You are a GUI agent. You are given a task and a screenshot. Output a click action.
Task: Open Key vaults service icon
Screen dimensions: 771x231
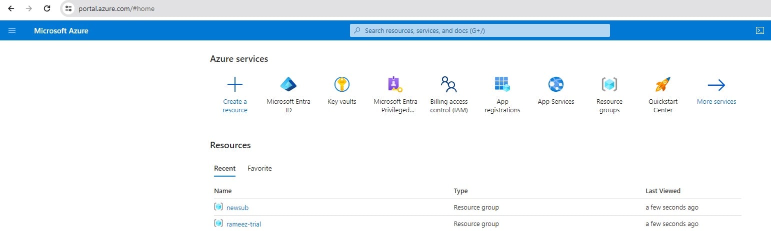click(x=342, y=84)
